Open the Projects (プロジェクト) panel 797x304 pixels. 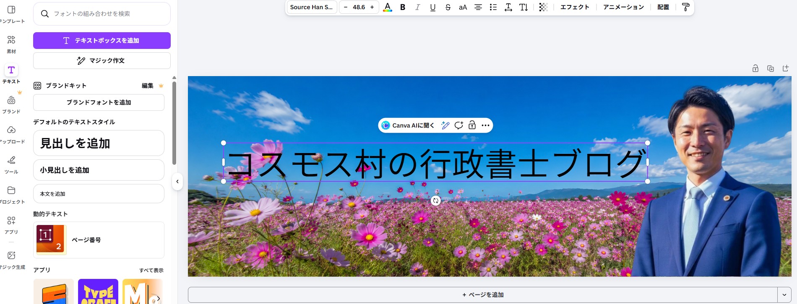coord(11,195)
